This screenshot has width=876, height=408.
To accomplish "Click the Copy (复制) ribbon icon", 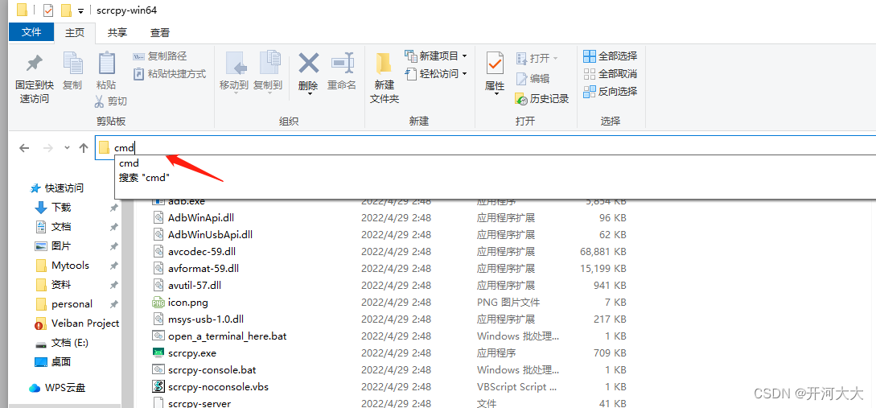I will [72, 63].
